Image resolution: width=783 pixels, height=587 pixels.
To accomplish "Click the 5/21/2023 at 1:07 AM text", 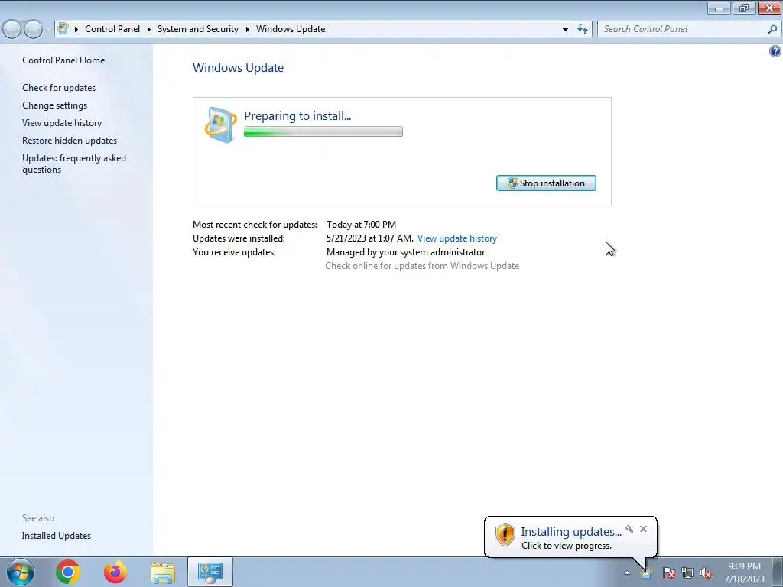I will pyautogui.click(x=370, y=238).
